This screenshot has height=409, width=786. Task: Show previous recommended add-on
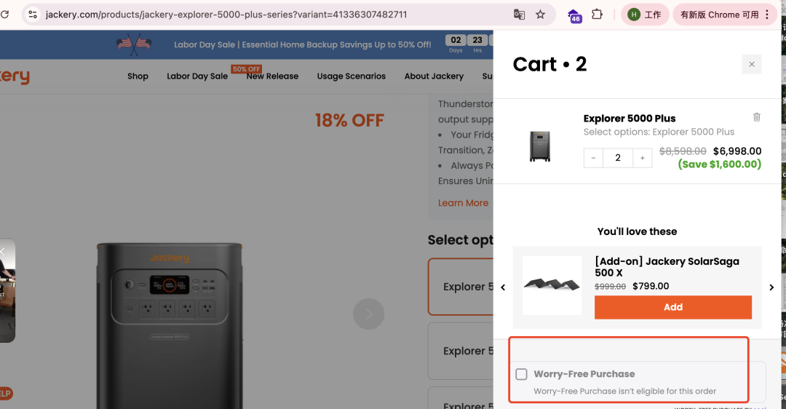[503, 287]
